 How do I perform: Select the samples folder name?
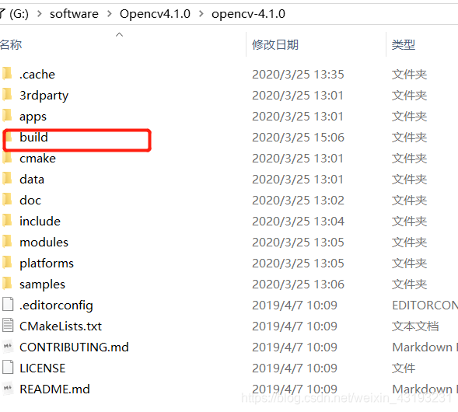point(42,285)
